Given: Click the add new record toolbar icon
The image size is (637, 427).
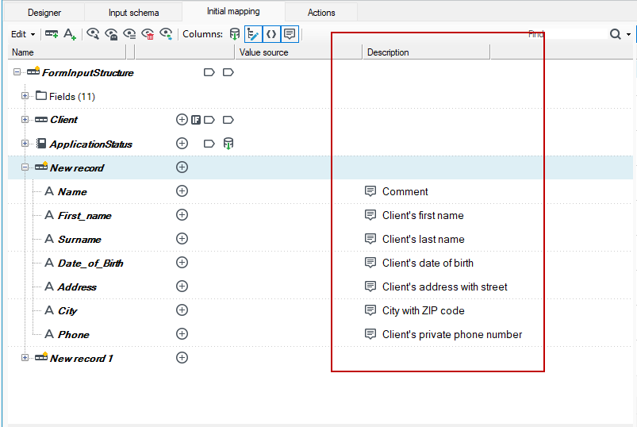Looking at the screenshot, I should click(x=52, y=34).
